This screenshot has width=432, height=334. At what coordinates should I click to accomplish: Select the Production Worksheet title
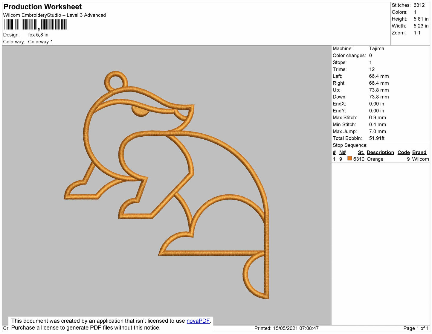point(42,7)
